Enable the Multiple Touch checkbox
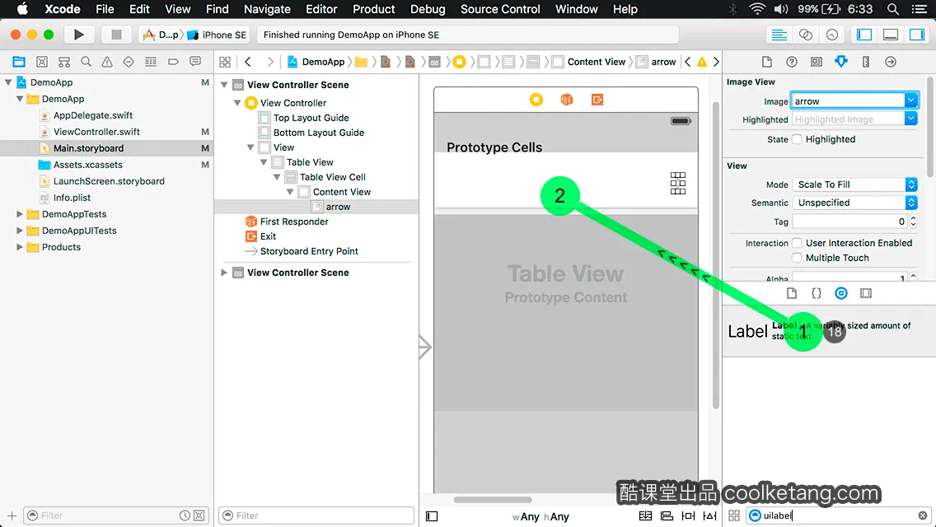This screenshot has height=527, width=936. pyautogui.click(x=797, y=258)
